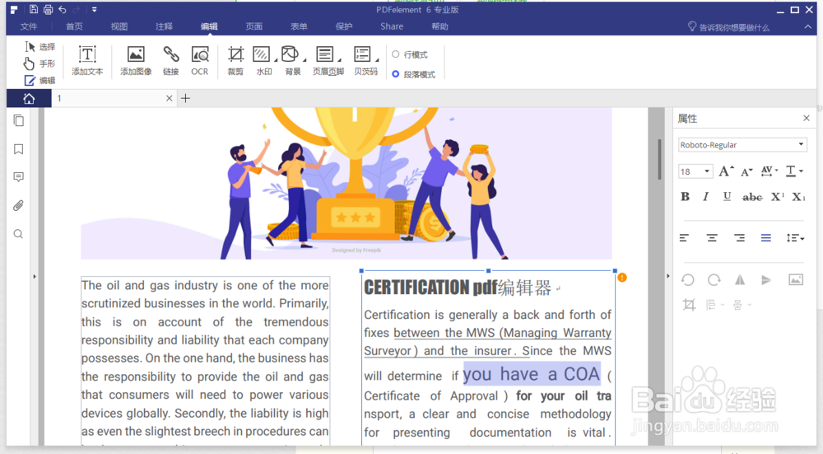Click the orange warning marker by text box
The image size is (823, 454).
coord(622,278)
